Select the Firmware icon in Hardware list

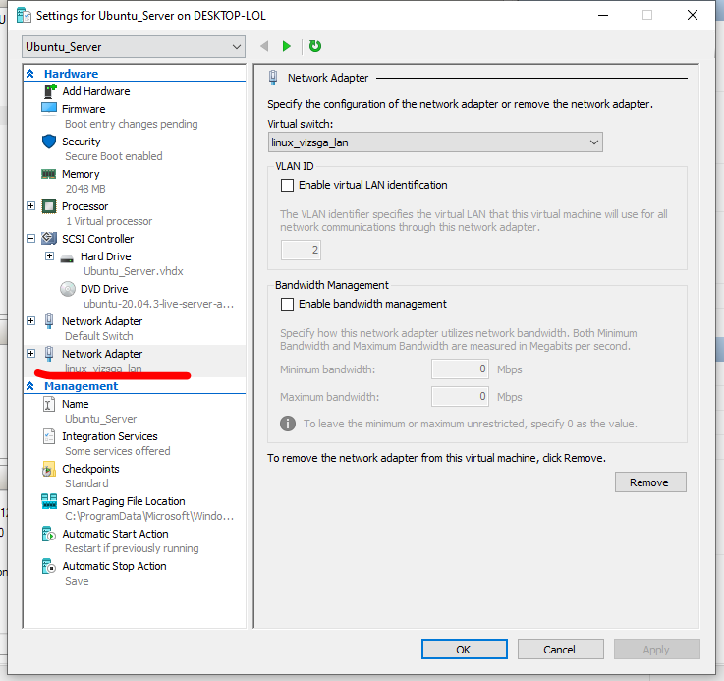click(49, 109)
